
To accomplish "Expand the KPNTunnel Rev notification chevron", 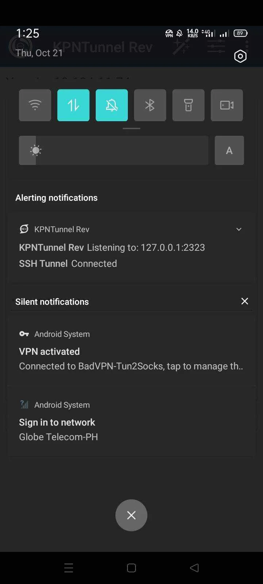I will tap(239, 229).
